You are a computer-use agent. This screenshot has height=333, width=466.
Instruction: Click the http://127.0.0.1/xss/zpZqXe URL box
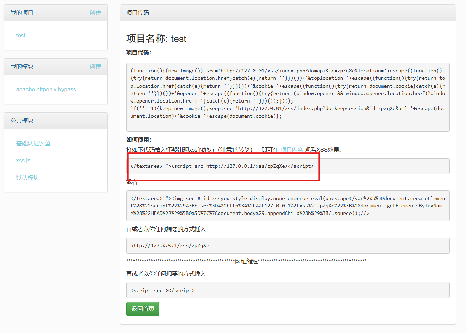coord(288,245)
